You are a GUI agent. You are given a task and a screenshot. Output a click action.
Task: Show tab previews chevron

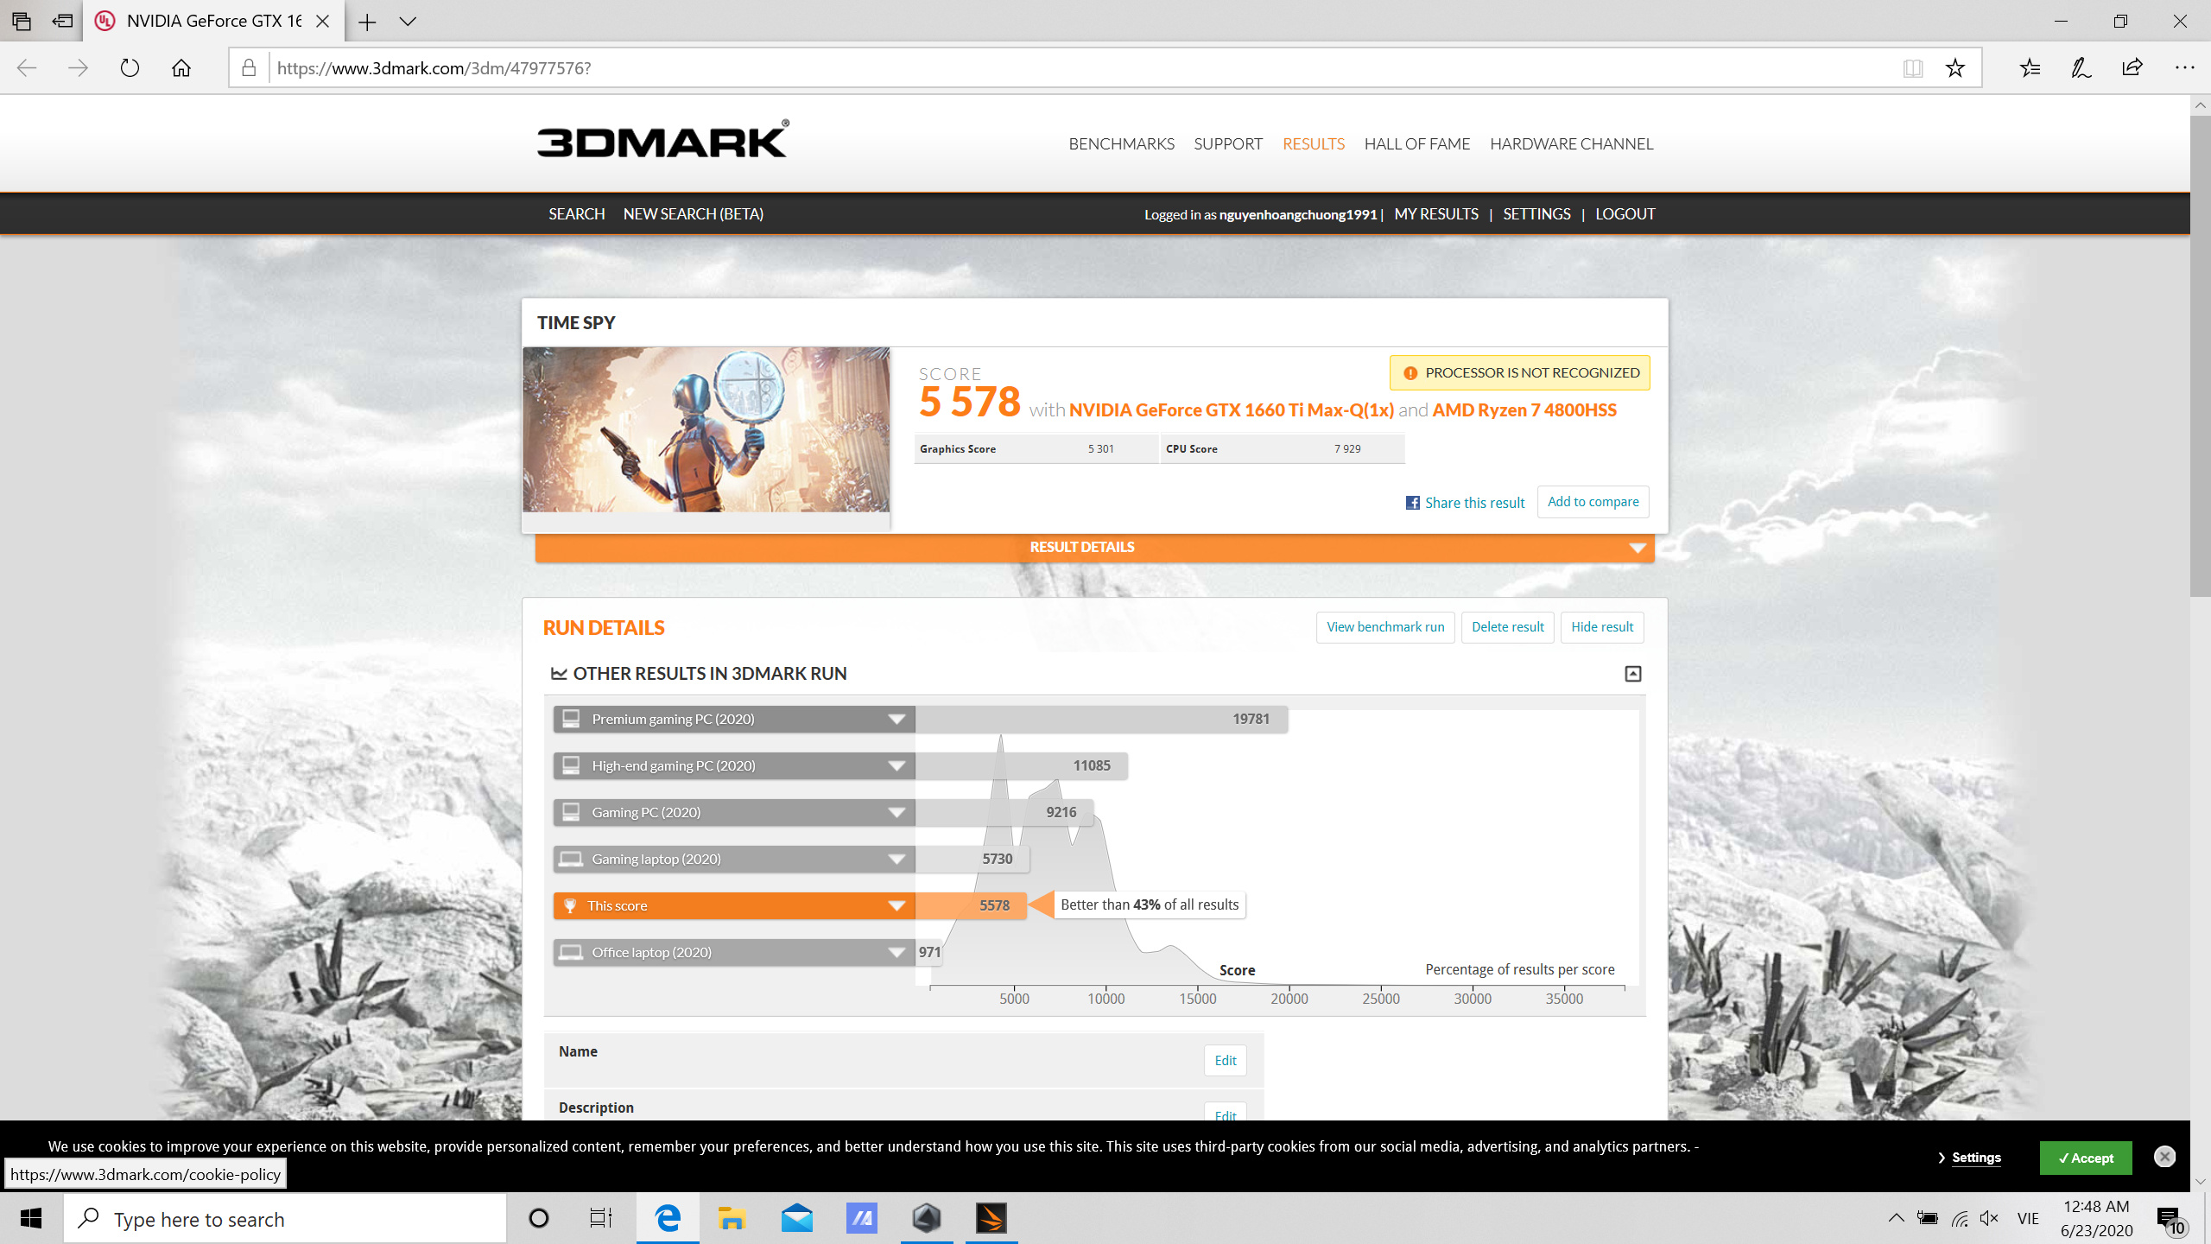(408, 22)
